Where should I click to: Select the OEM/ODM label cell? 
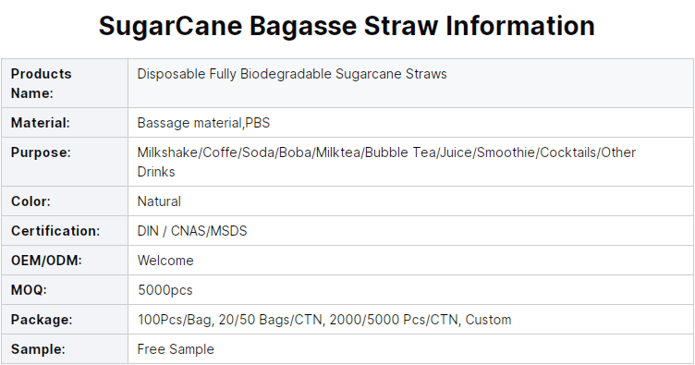(65, 261)
